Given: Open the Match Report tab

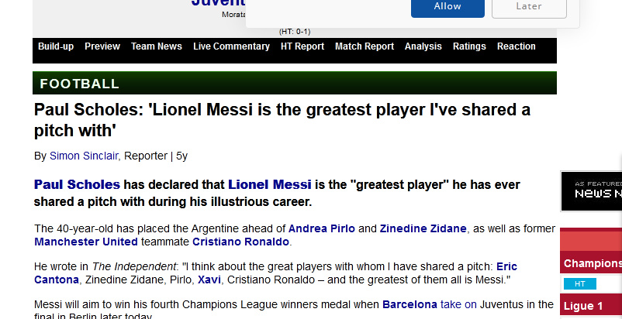Looking at the screenshot, I should pyautogui.click(x=365, y=46).
